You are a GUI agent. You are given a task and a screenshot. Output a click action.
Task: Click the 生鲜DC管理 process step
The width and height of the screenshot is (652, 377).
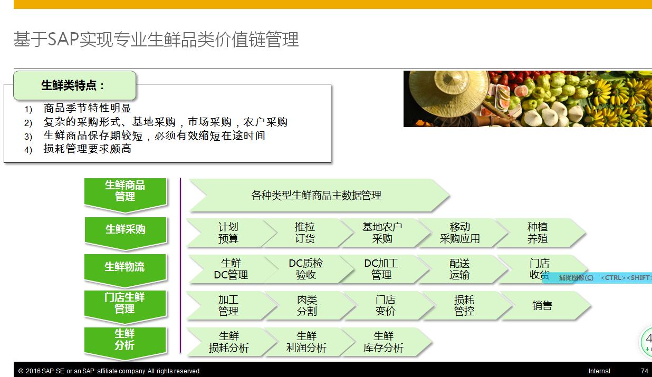point(234,269)
